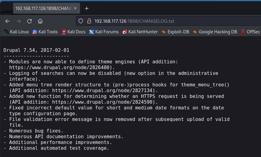Reload the CHANGELOG.txt page
The height and width of the screenshot is (157, 261).
point(29,21)
